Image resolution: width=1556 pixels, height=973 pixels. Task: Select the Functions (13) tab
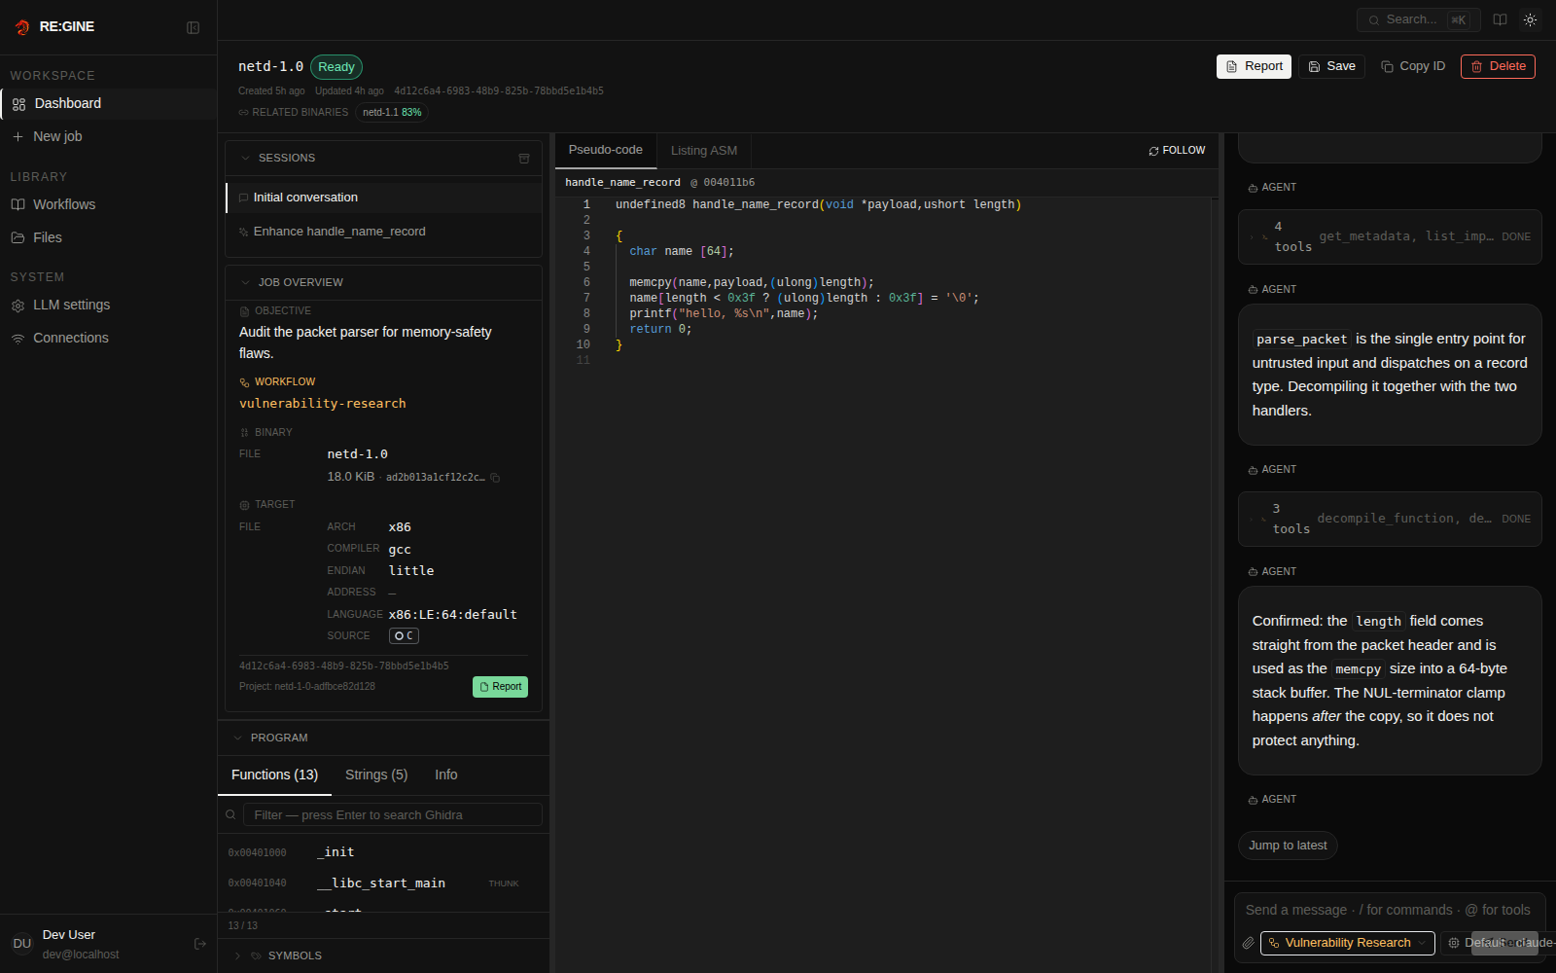[x=274, y=775]
